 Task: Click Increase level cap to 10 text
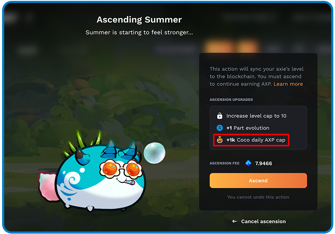256,116
